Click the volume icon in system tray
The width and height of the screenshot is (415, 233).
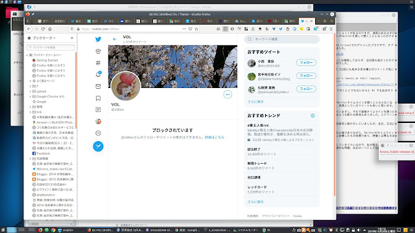tap(359, 230)
